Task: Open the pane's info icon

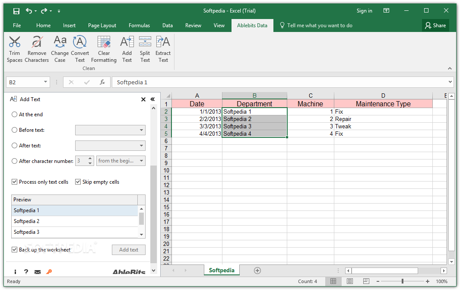Action: click(x=15, y=272)
